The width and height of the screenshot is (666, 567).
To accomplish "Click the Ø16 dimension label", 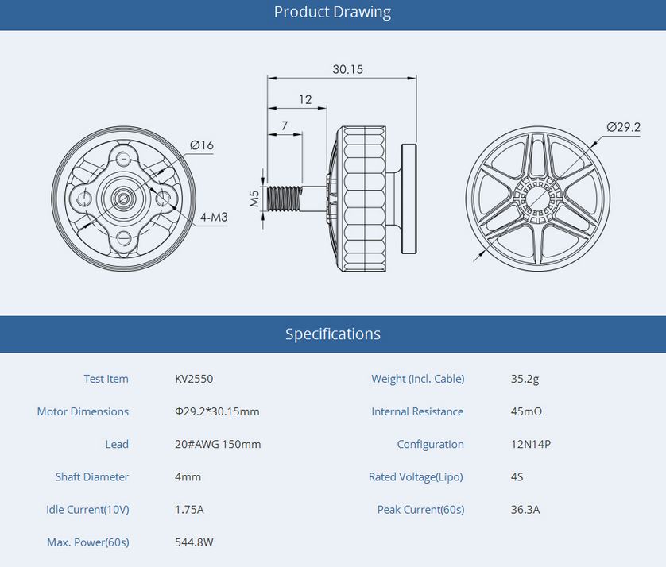I will click(202, 145).
